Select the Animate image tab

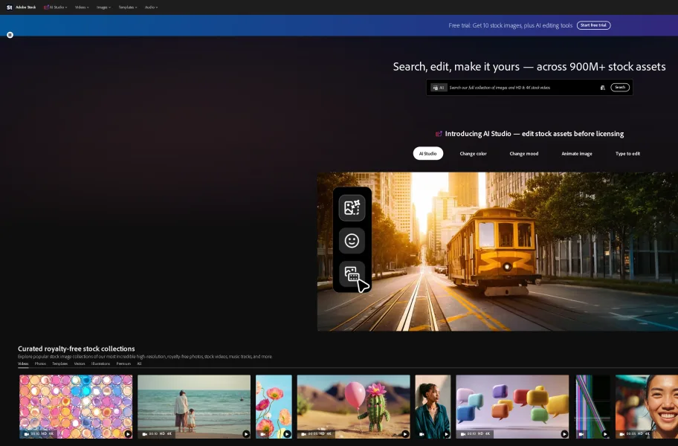click(576, 153)
